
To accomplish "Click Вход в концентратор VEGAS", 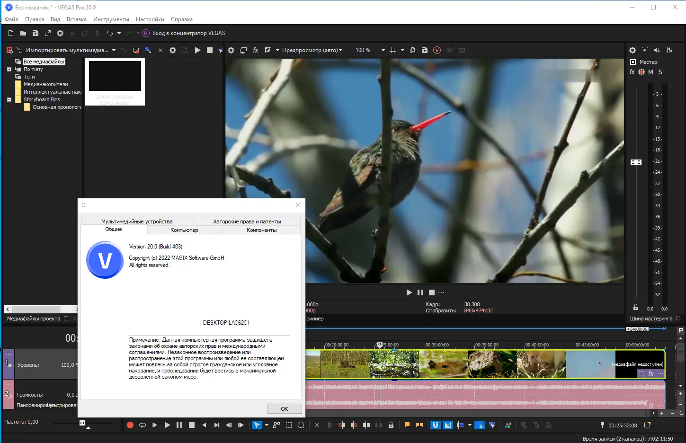I will pyautogui.click(x=188, y=33).
